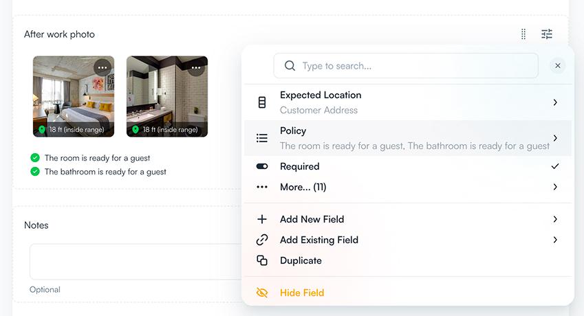This screenshot has height=316, width=584.
Task: Expand Add New Field chevron
Action: tap(555, 219)
